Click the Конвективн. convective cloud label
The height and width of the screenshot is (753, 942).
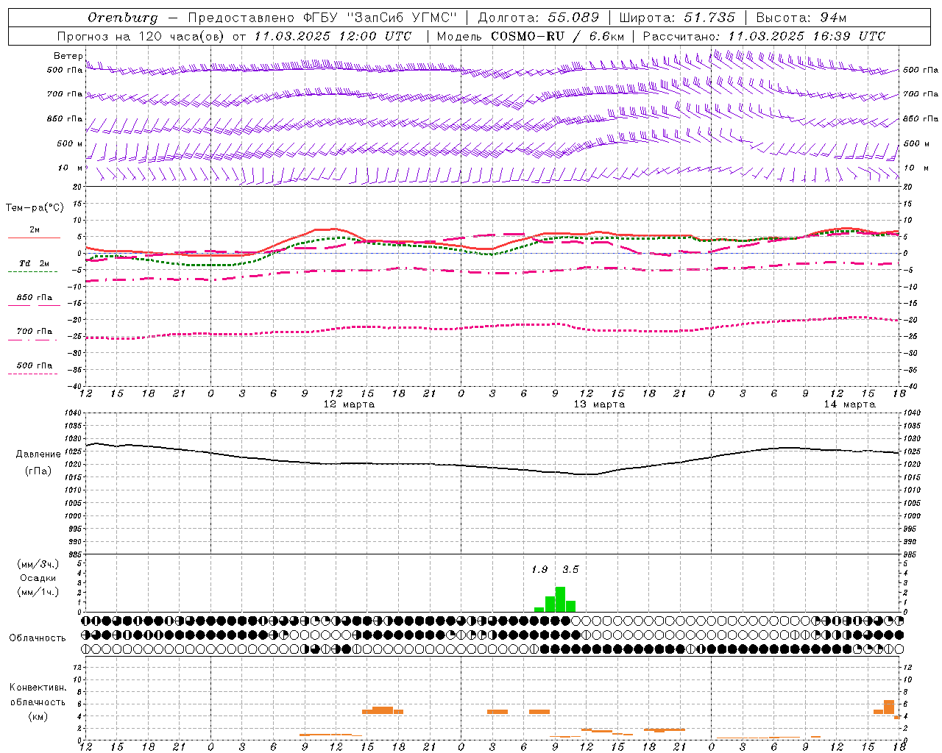click(38, 688)
